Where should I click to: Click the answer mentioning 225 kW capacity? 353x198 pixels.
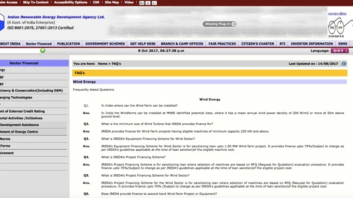tap(185, 131)
